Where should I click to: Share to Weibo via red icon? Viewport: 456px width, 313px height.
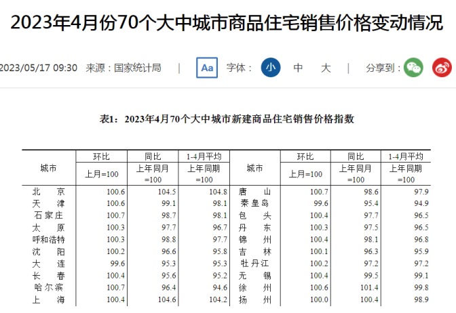(442, 68)
